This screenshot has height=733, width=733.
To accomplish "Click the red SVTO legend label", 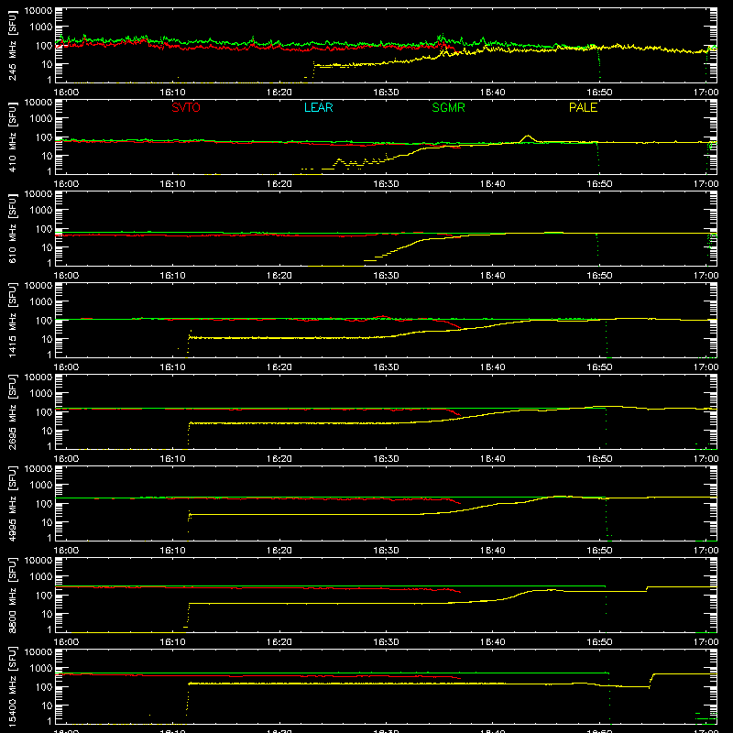I will pos(186,107).
